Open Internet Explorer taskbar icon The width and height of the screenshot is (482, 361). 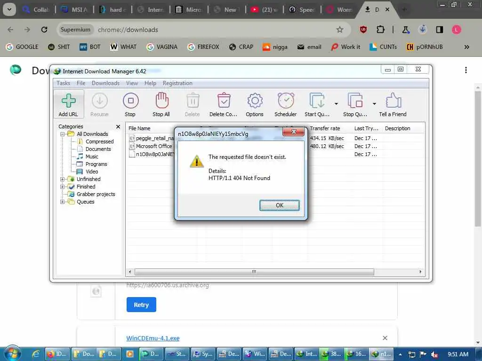(36, 354)
